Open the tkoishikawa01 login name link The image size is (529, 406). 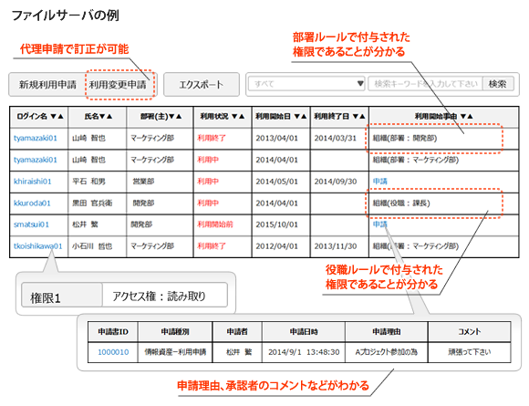click(x=37, y=246)
